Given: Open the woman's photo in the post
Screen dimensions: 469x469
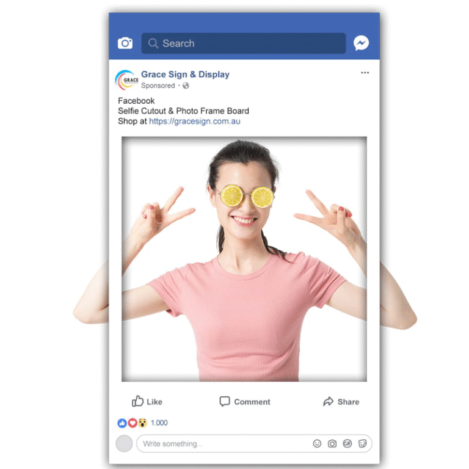Looking at the screenshot, I should (244, 259).
